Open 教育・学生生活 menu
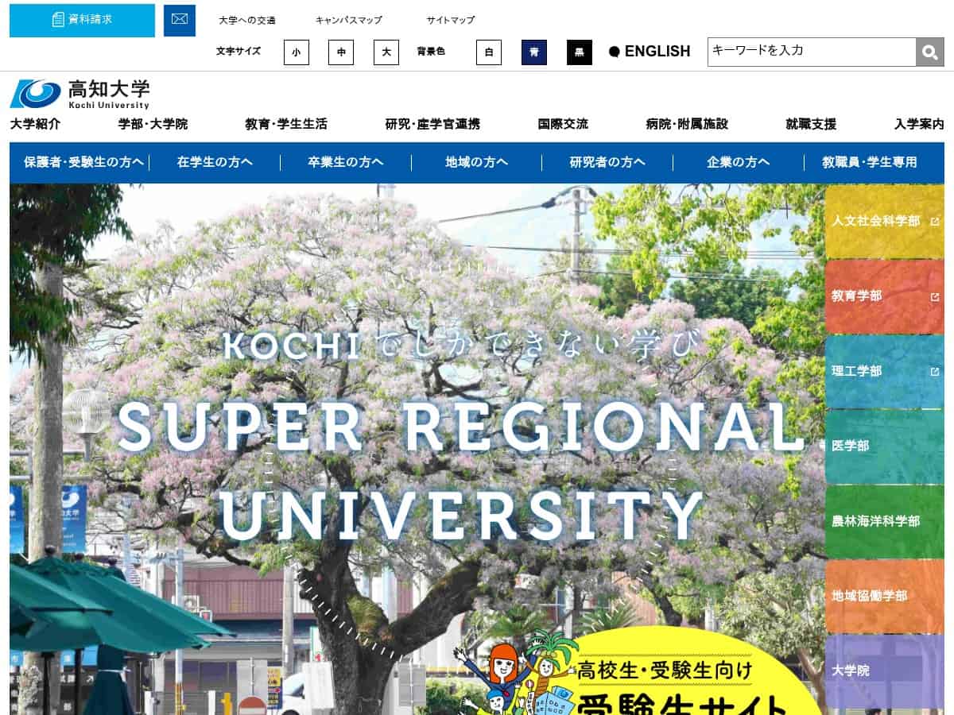Viewport: 954px width, 715px height. (x=286, y=124)
